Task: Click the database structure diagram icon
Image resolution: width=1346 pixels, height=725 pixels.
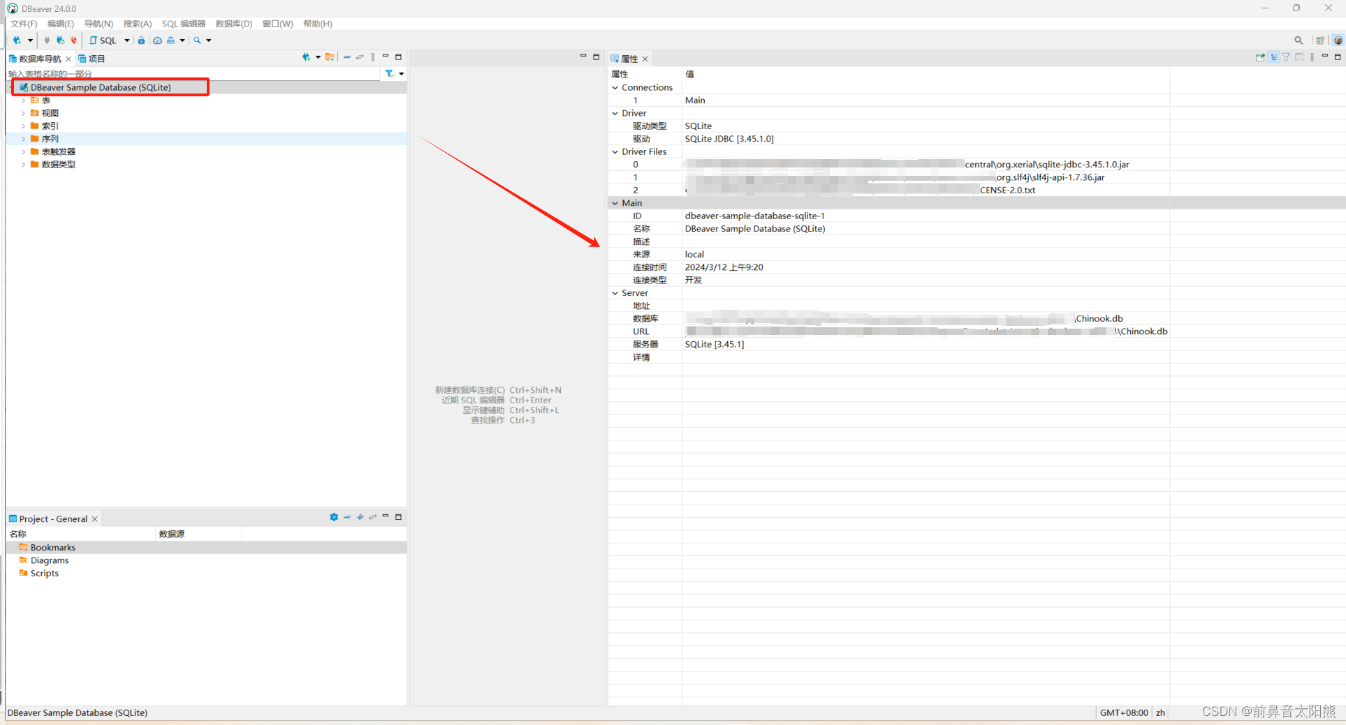Action: coord(170,40)
